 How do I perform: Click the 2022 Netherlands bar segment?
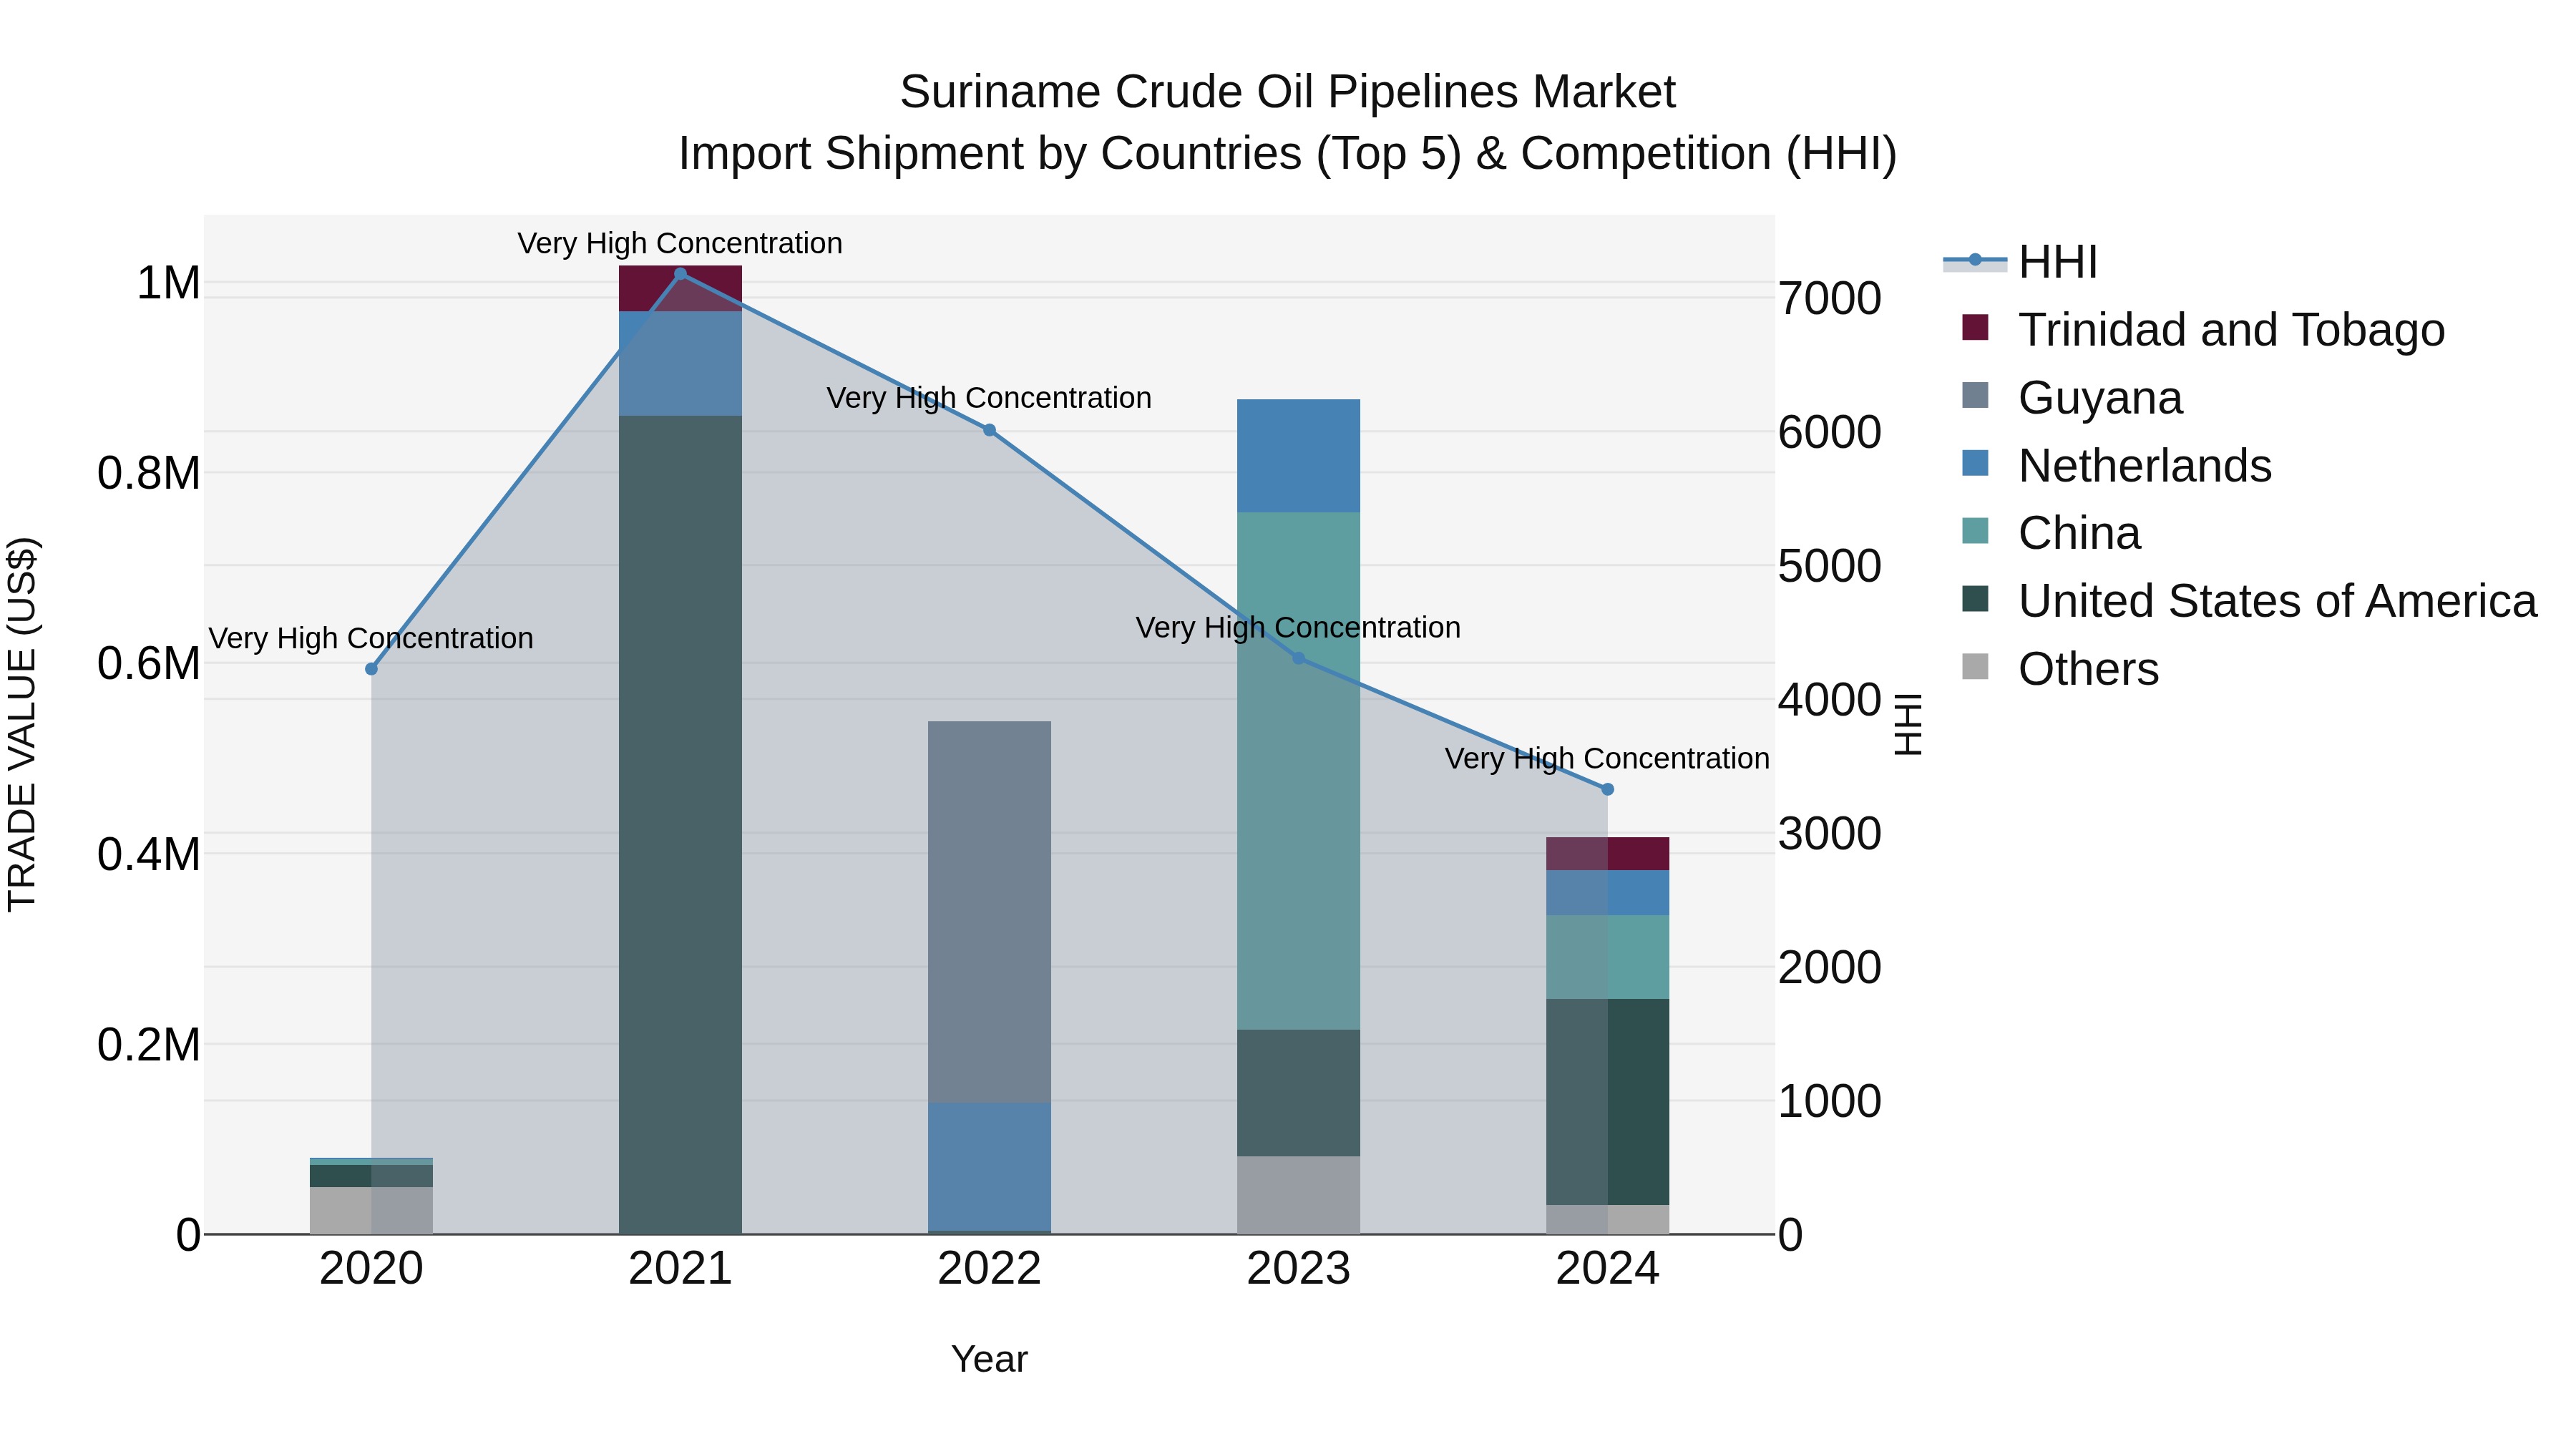point(990,1167)
